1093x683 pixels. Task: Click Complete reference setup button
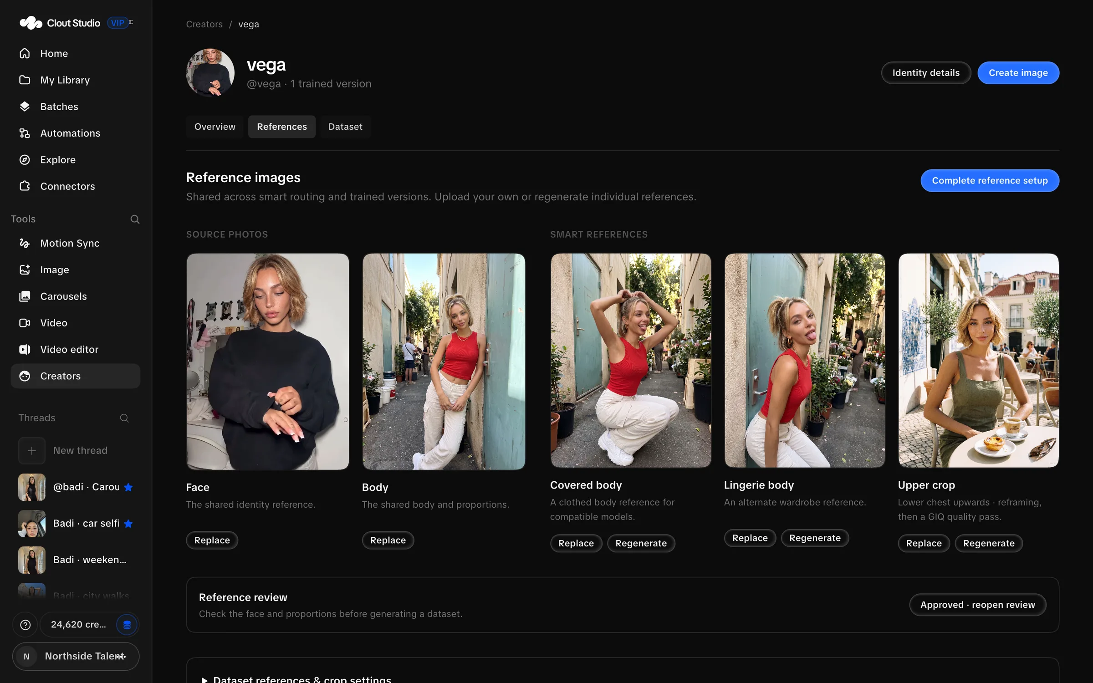990,180
